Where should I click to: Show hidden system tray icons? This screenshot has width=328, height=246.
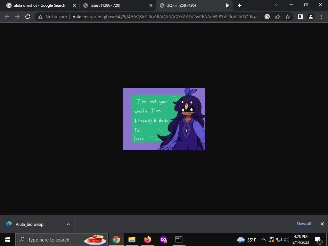pyautogui.click(x=263, y=240)
